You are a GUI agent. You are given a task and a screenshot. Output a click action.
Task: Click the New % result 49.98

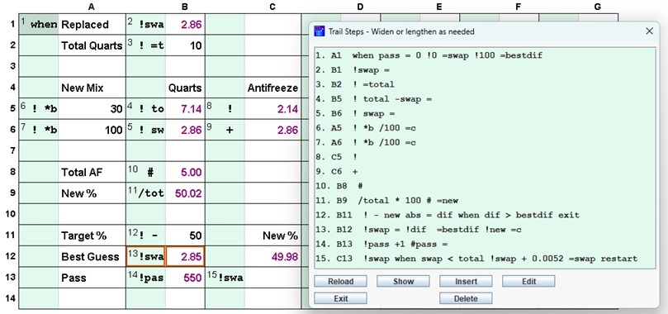(x=273, y=256)
